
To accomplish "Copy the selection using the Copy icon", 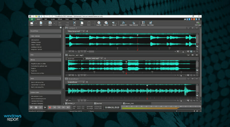I will [82, 23].
